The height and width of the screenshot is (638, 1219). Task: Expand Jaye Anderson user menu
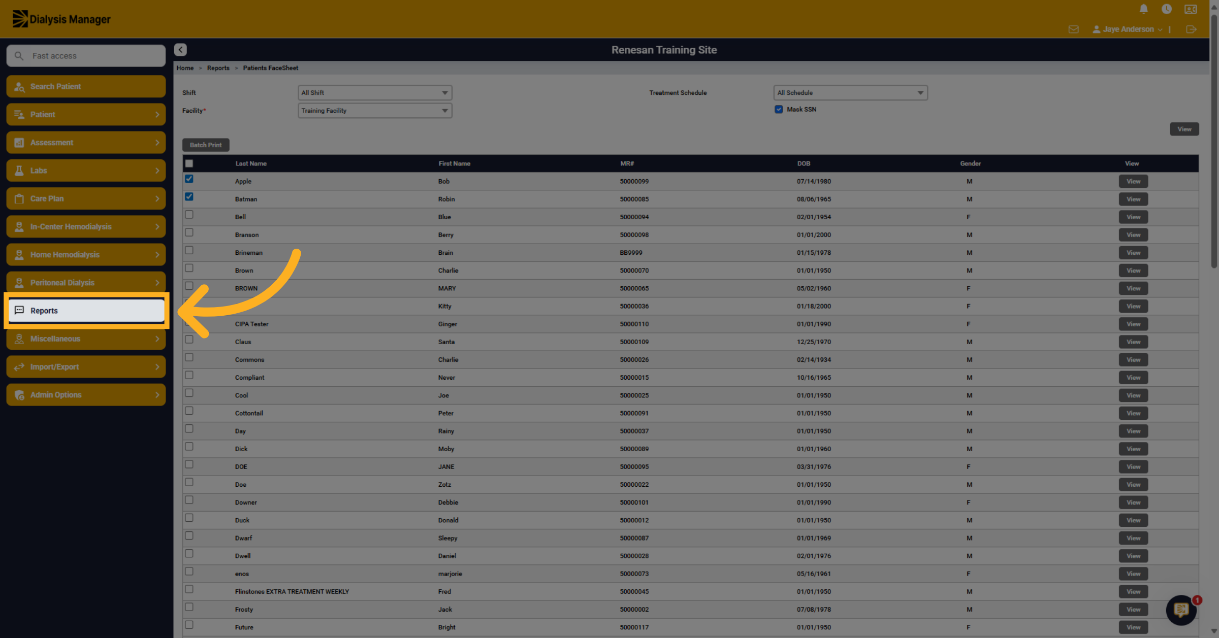click(x=1127, y=29)
